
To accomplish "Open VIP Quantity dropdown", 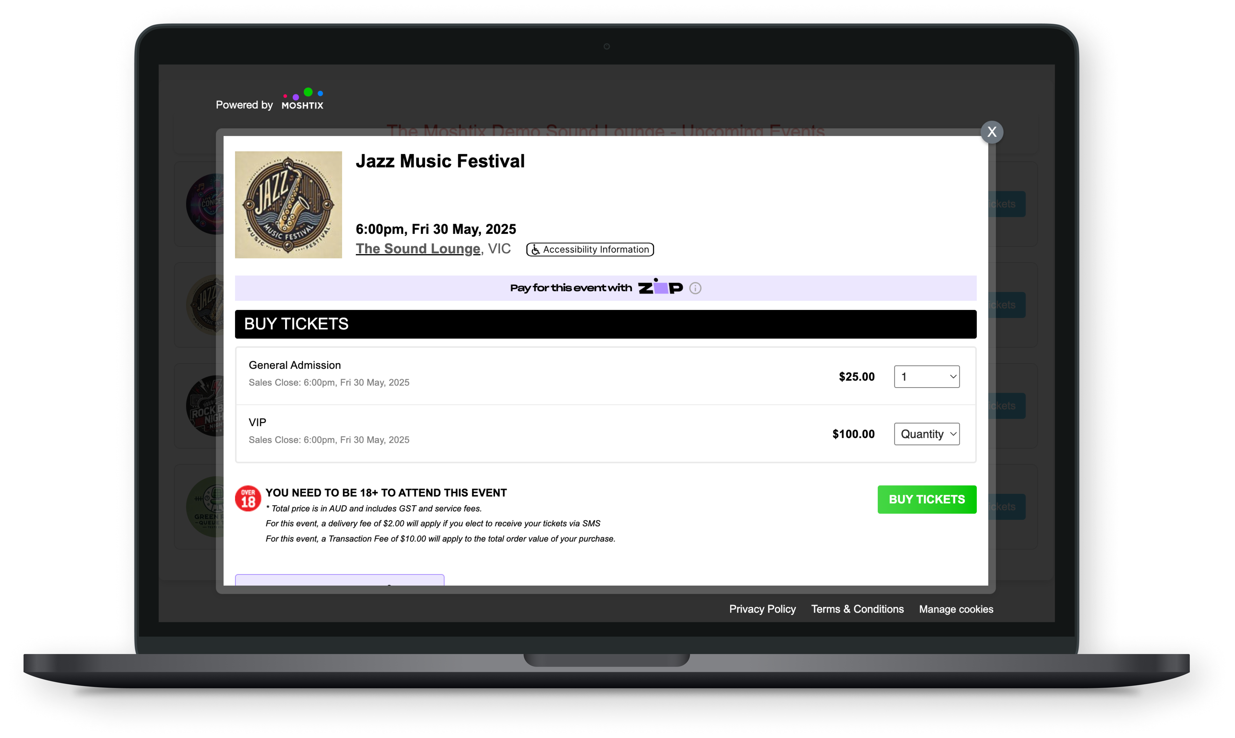I will tap(926, 434).
